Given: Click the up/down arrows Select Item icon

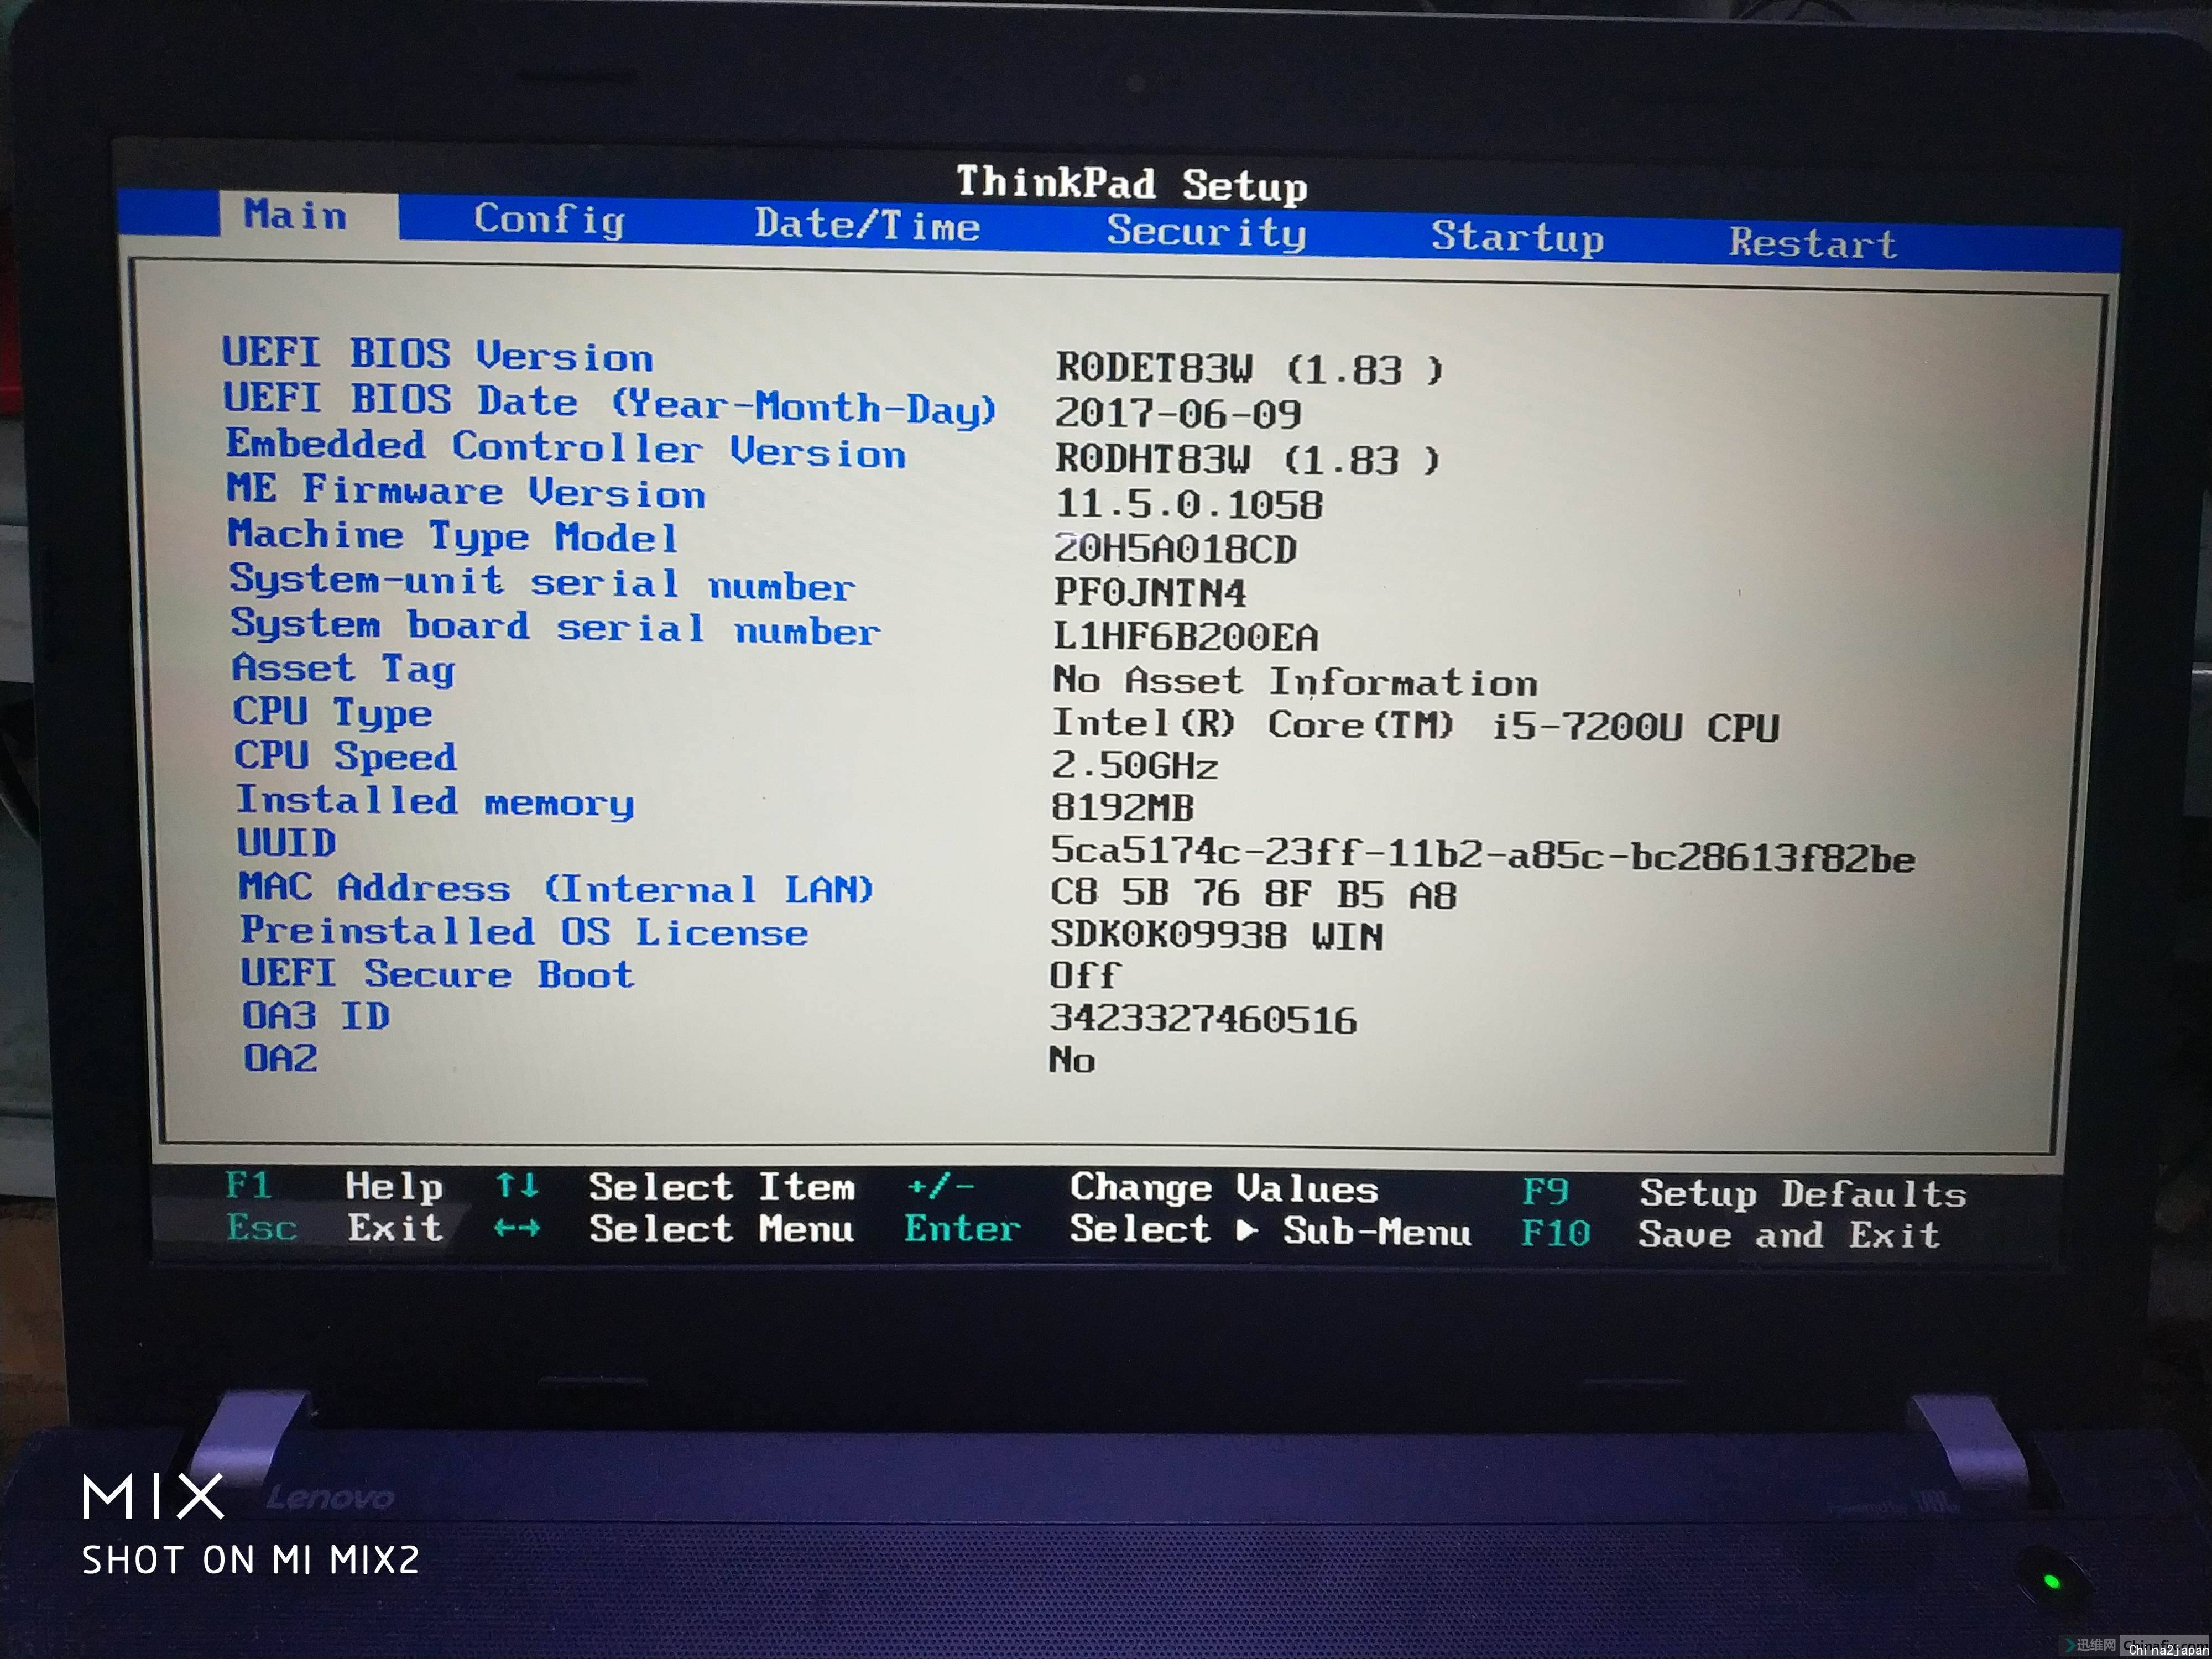Looking at the screenshot, I should (517, 1186).
